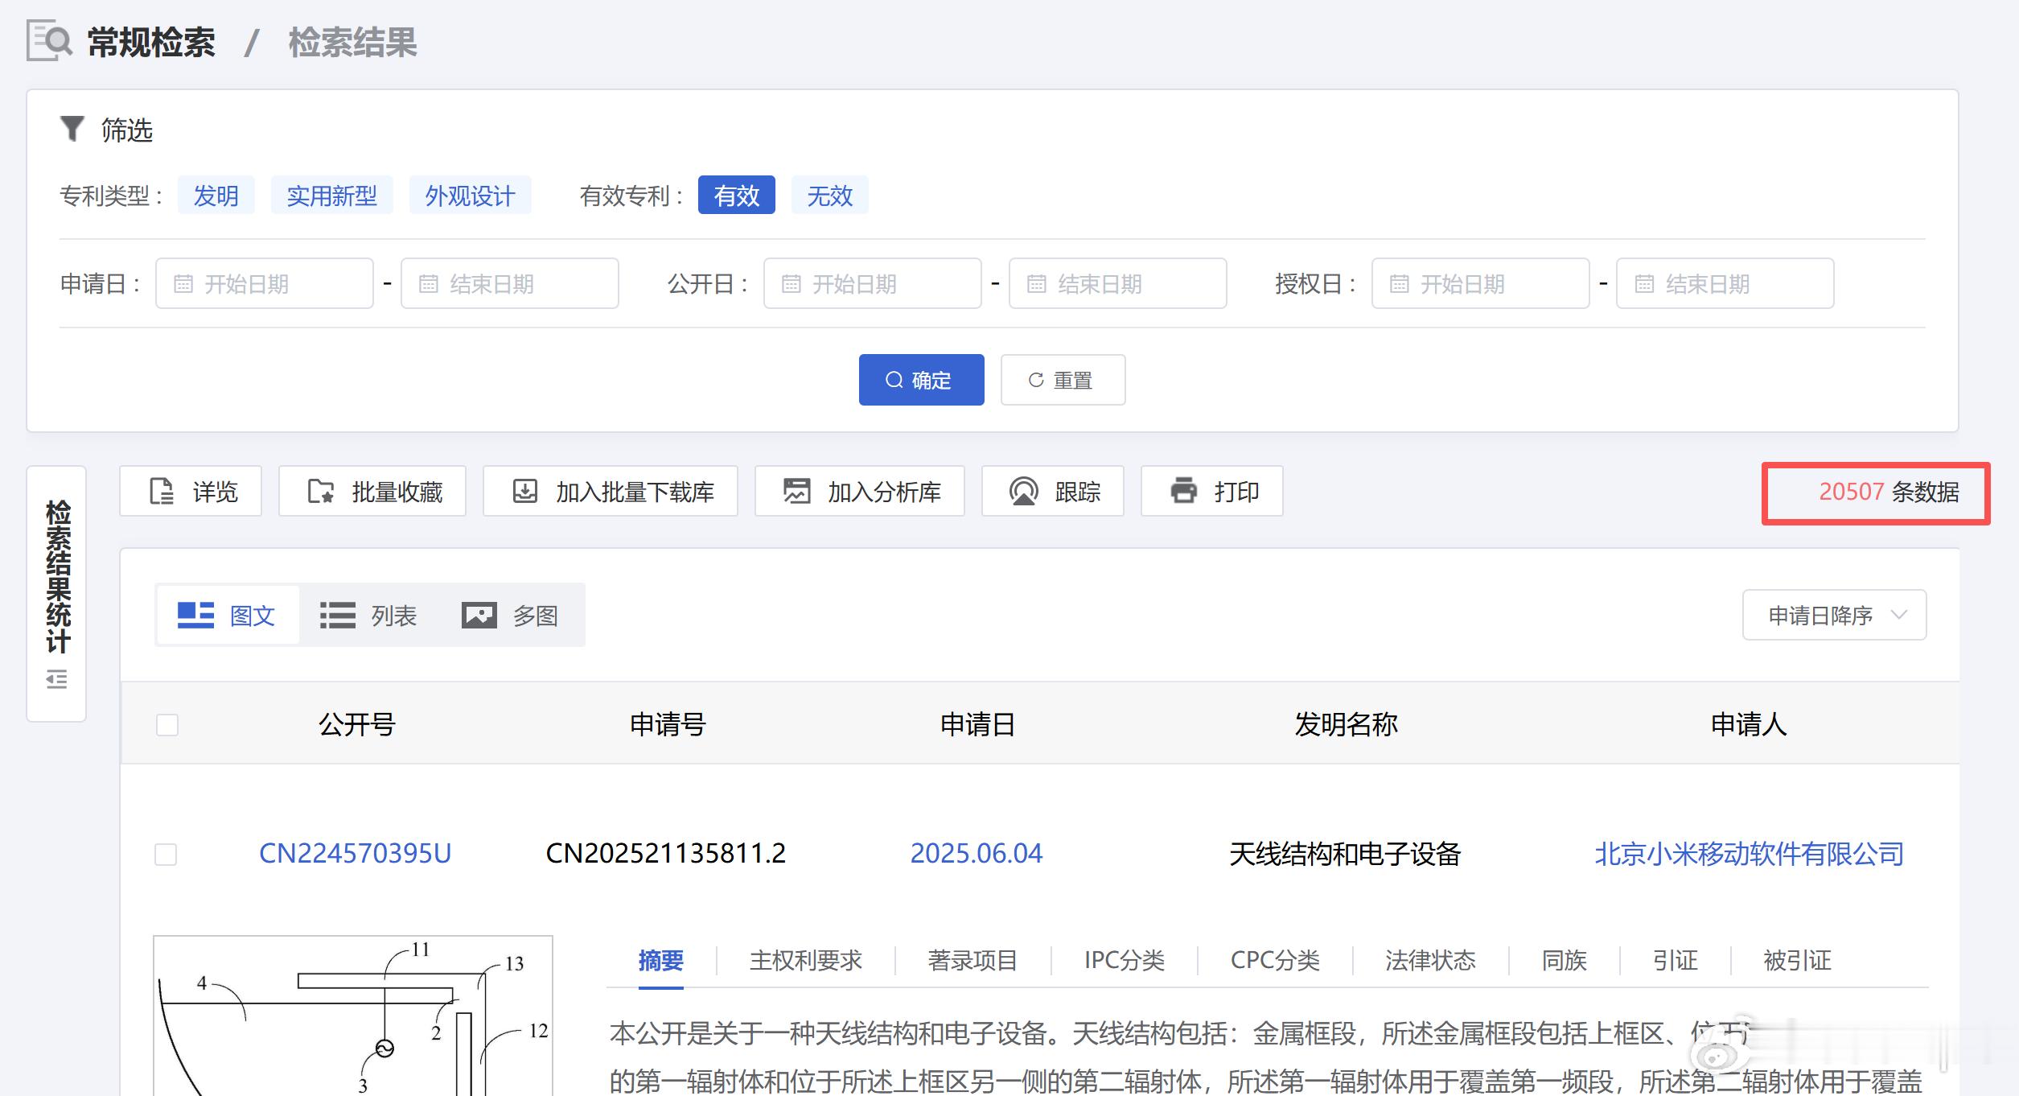The image size is (2019, 1096).
Task: Add to batch download library 加入批量下载库
Action: [x=611, y=491]
